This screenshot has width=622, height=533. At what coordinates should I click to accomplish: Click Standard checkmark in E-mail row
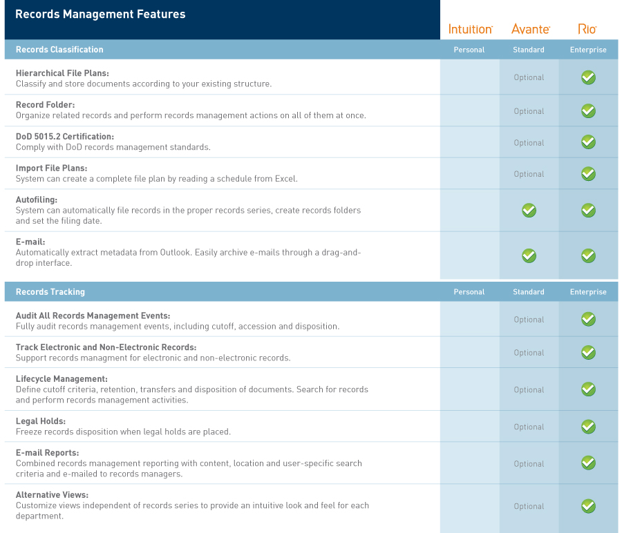[529, 255]
